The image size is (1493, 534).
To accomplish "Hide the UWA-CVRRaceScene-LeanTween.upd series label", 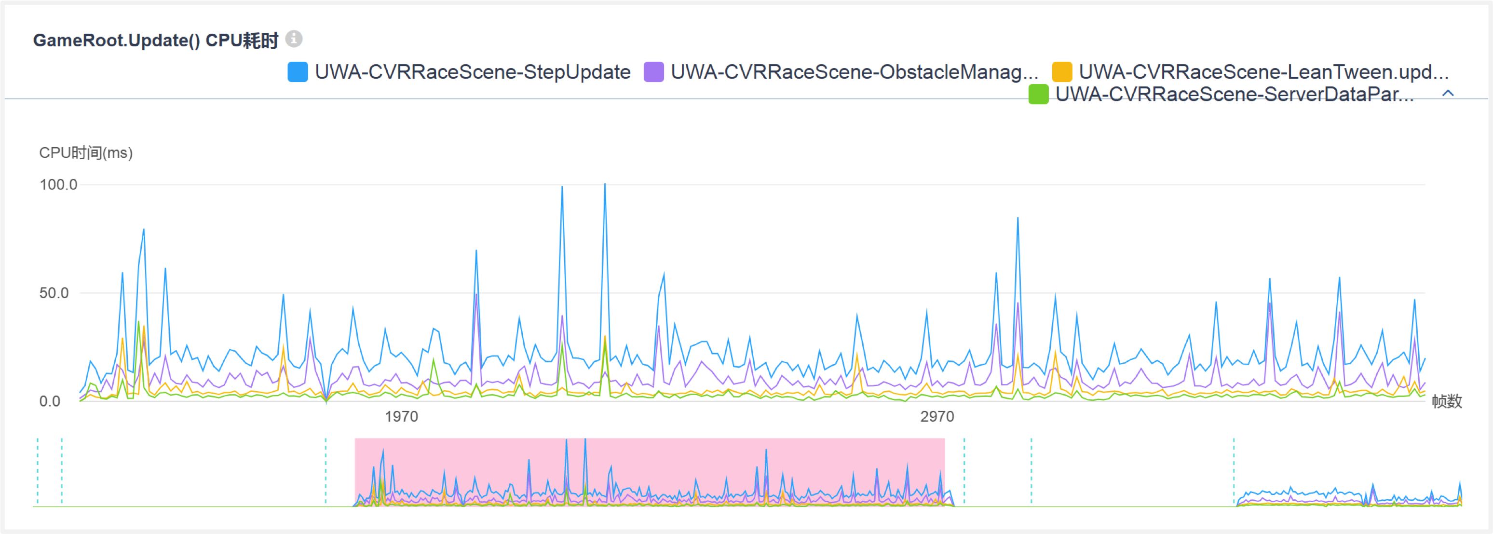I will click(1263, 72).
